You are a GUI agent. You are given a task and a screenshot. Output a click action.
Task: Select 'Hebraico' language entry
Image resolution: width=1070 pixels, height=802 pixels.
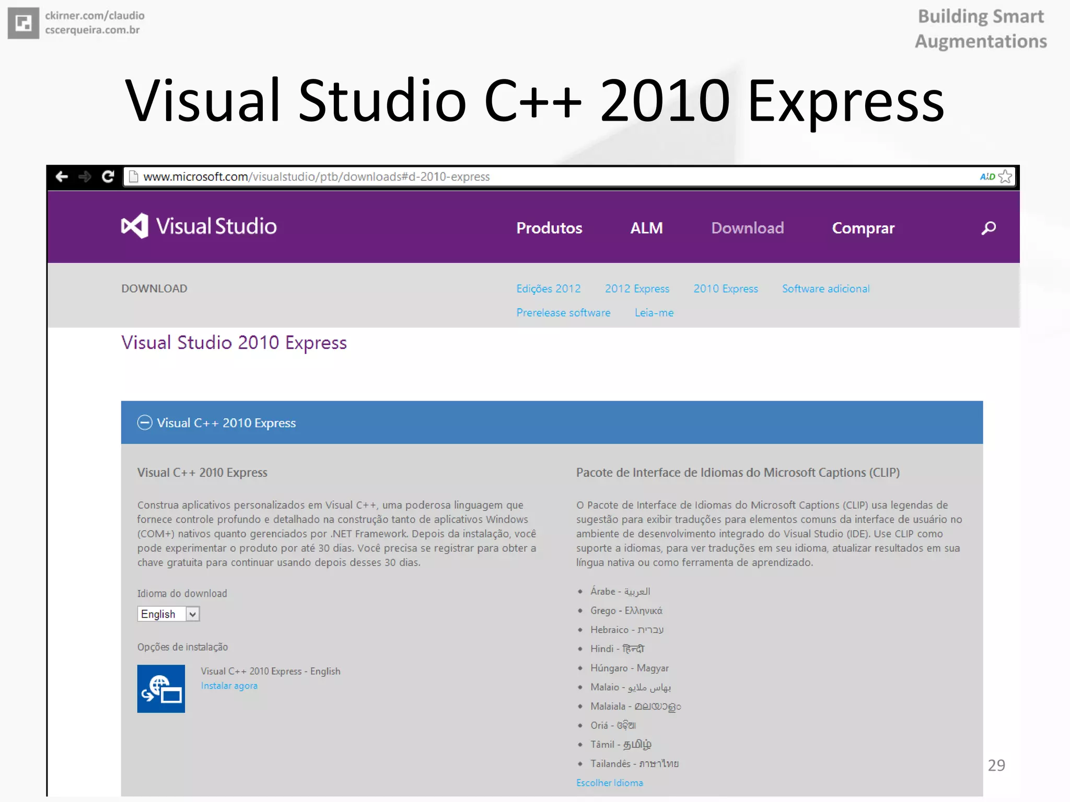point(627,630)
